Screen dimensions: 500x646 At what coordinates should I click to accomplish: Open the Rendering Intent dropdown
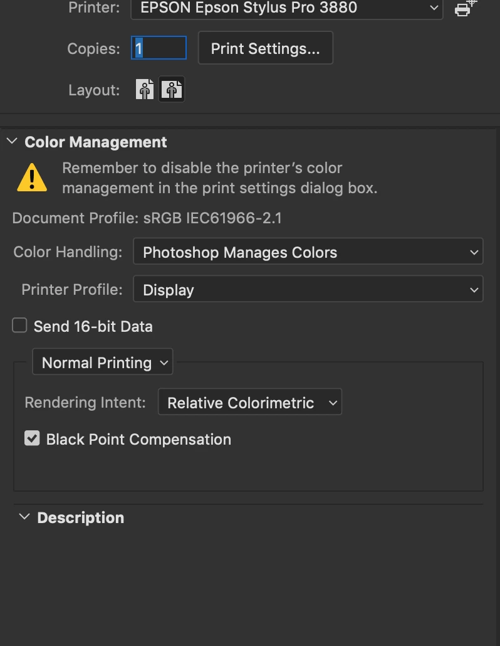[249, 403]
